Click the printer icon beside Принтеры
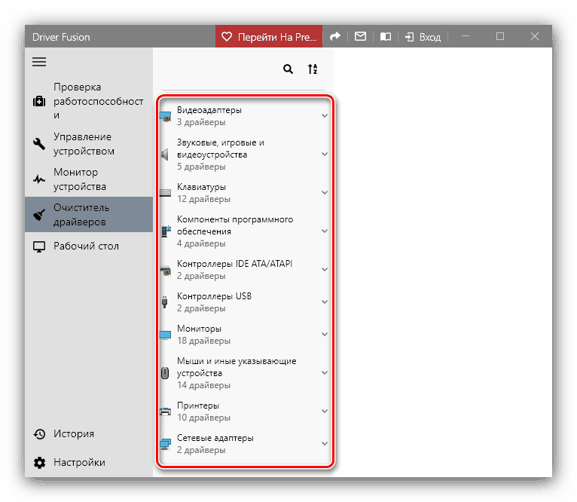 165,412
